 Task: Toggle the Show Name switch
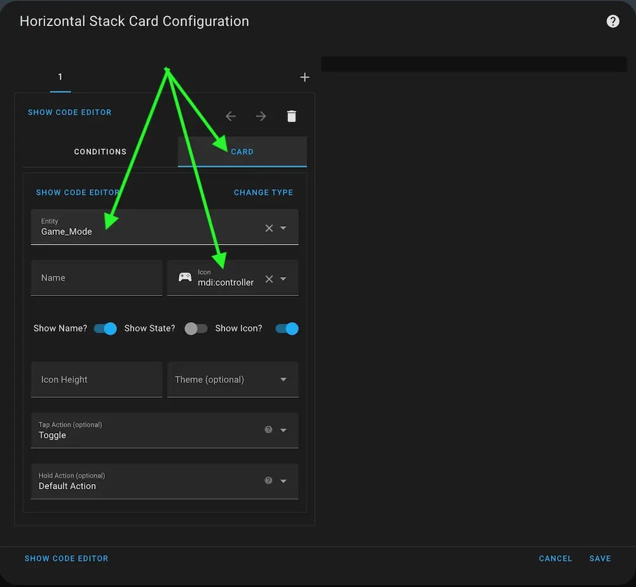point(105,328)
